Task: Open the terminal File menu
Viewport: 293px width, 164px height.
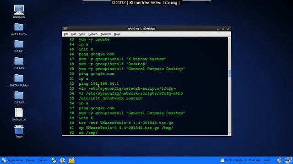Action: (x=66, y=34)
